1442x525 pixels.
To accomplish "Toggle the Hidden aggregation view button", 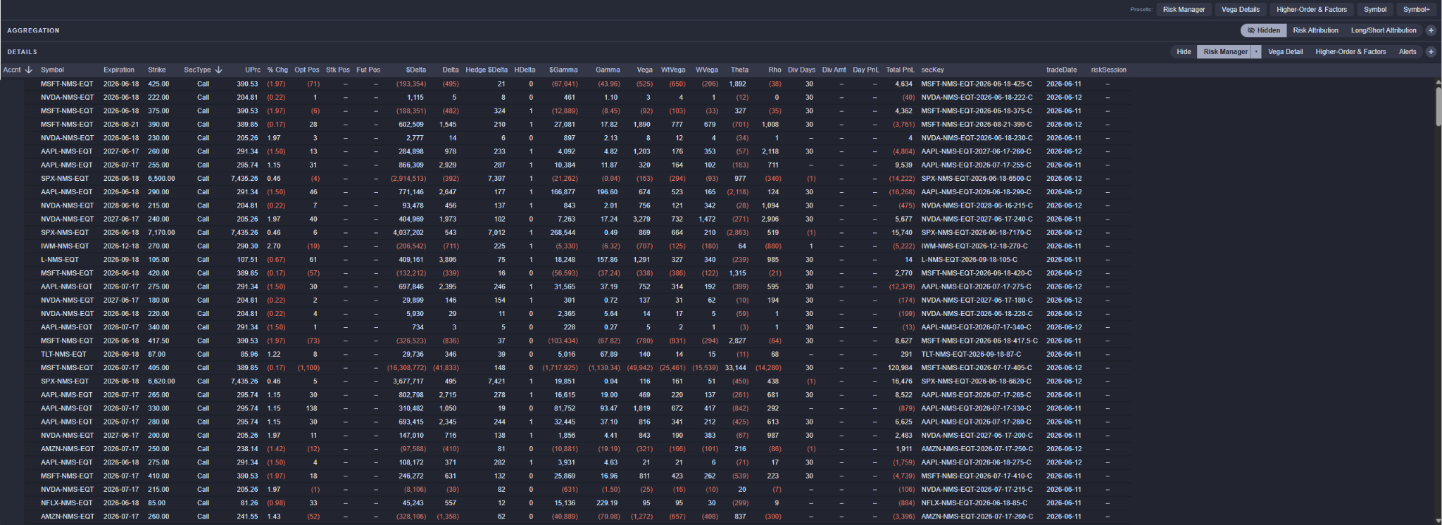I will pos(1264,30).
